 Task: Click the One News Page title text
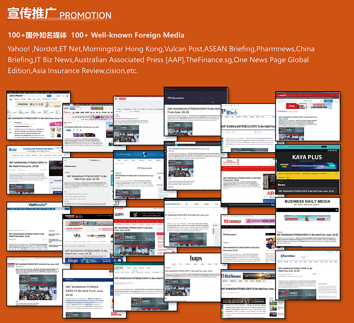[123, 154]
